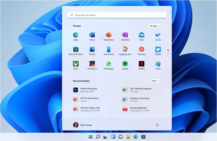Open the Pinterest app
Screen dimensions: 217x141
[141, 51]
